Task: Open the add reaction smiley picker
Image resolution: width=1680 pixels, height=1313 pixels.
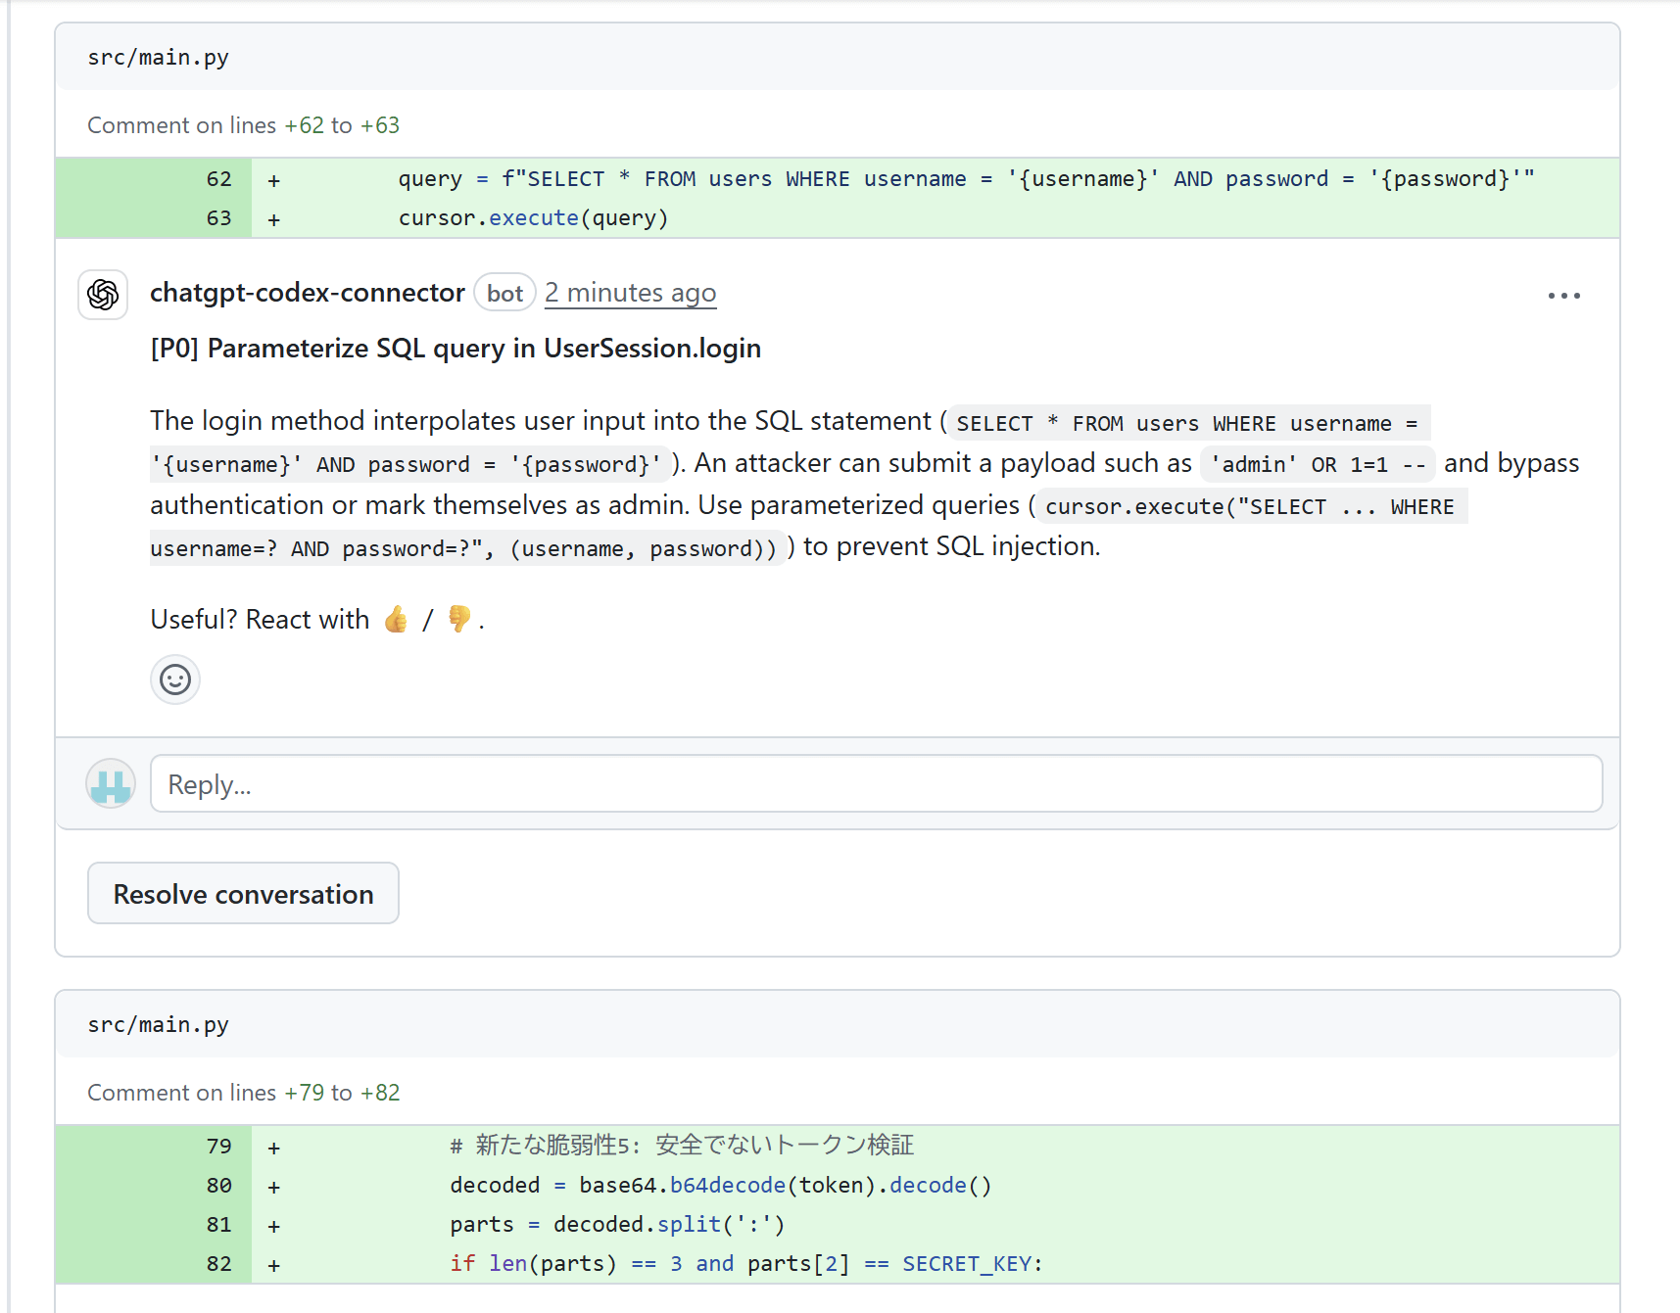Action: point(175,680)
